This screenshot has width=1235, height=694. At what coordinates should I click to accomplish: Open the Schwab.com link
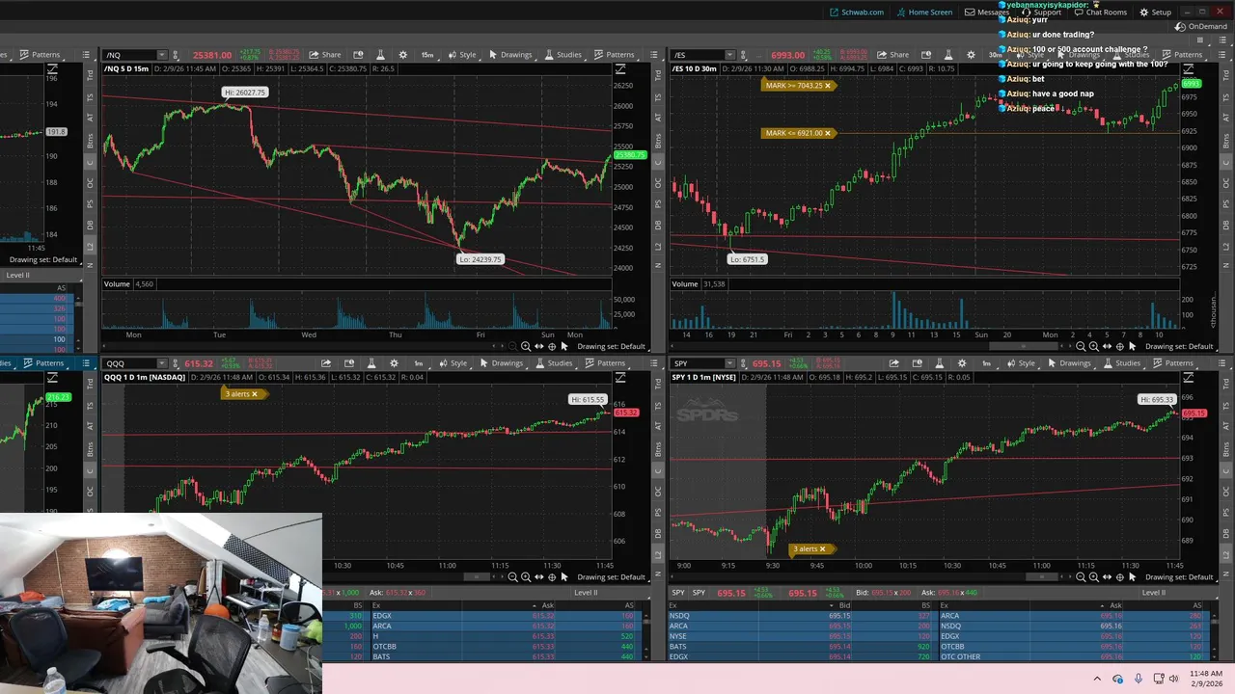(x=857, y=13)
